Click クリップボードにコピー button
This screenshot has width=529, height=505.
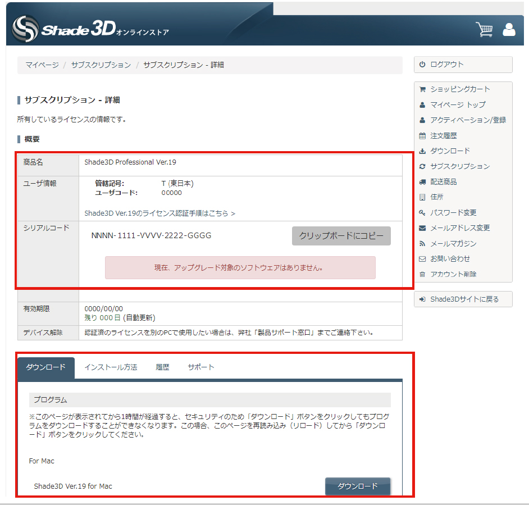click(x=341, y=235)
